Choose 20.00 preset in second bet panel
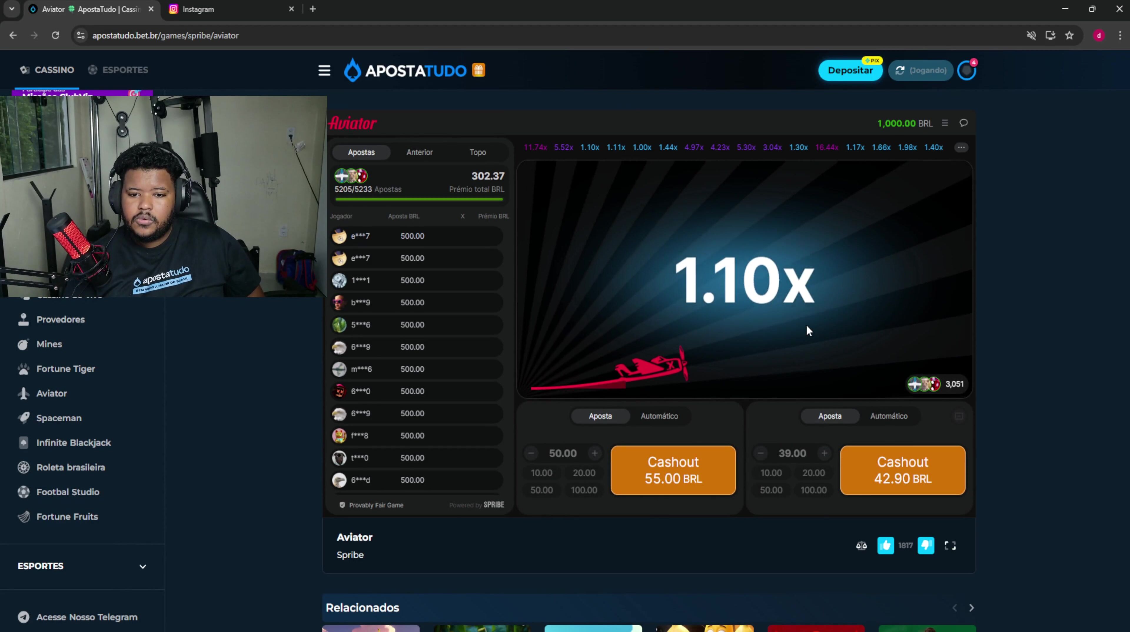The height and width of the screenshot is (632, 1130). tap(813, 473)
